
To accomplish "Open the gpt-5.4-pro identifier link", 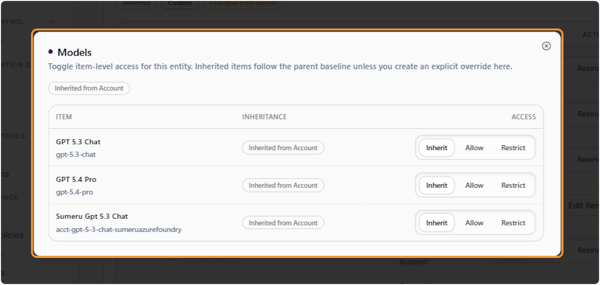I will coord(74,192).
